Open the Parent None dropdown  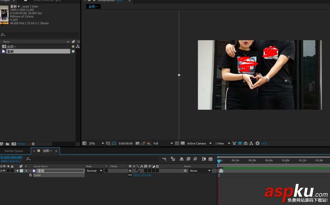coord(200,171)
